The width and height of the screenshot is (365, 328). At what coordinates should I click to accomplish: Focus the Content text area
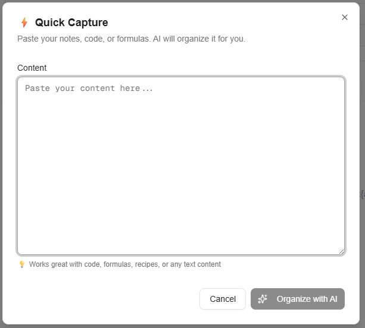[x=181, y=166]
